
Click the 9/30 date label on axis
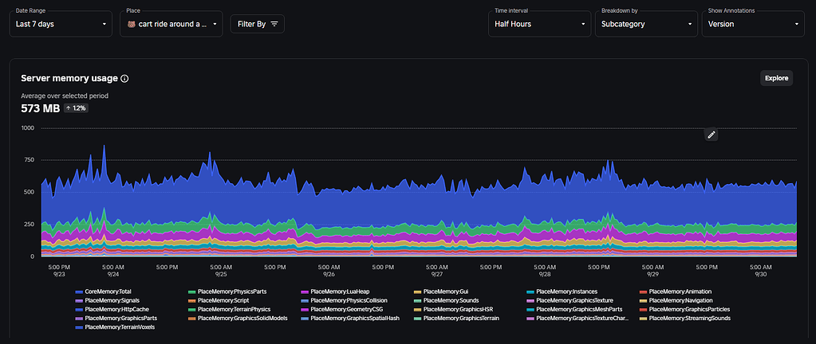click(x=760, y=274)
